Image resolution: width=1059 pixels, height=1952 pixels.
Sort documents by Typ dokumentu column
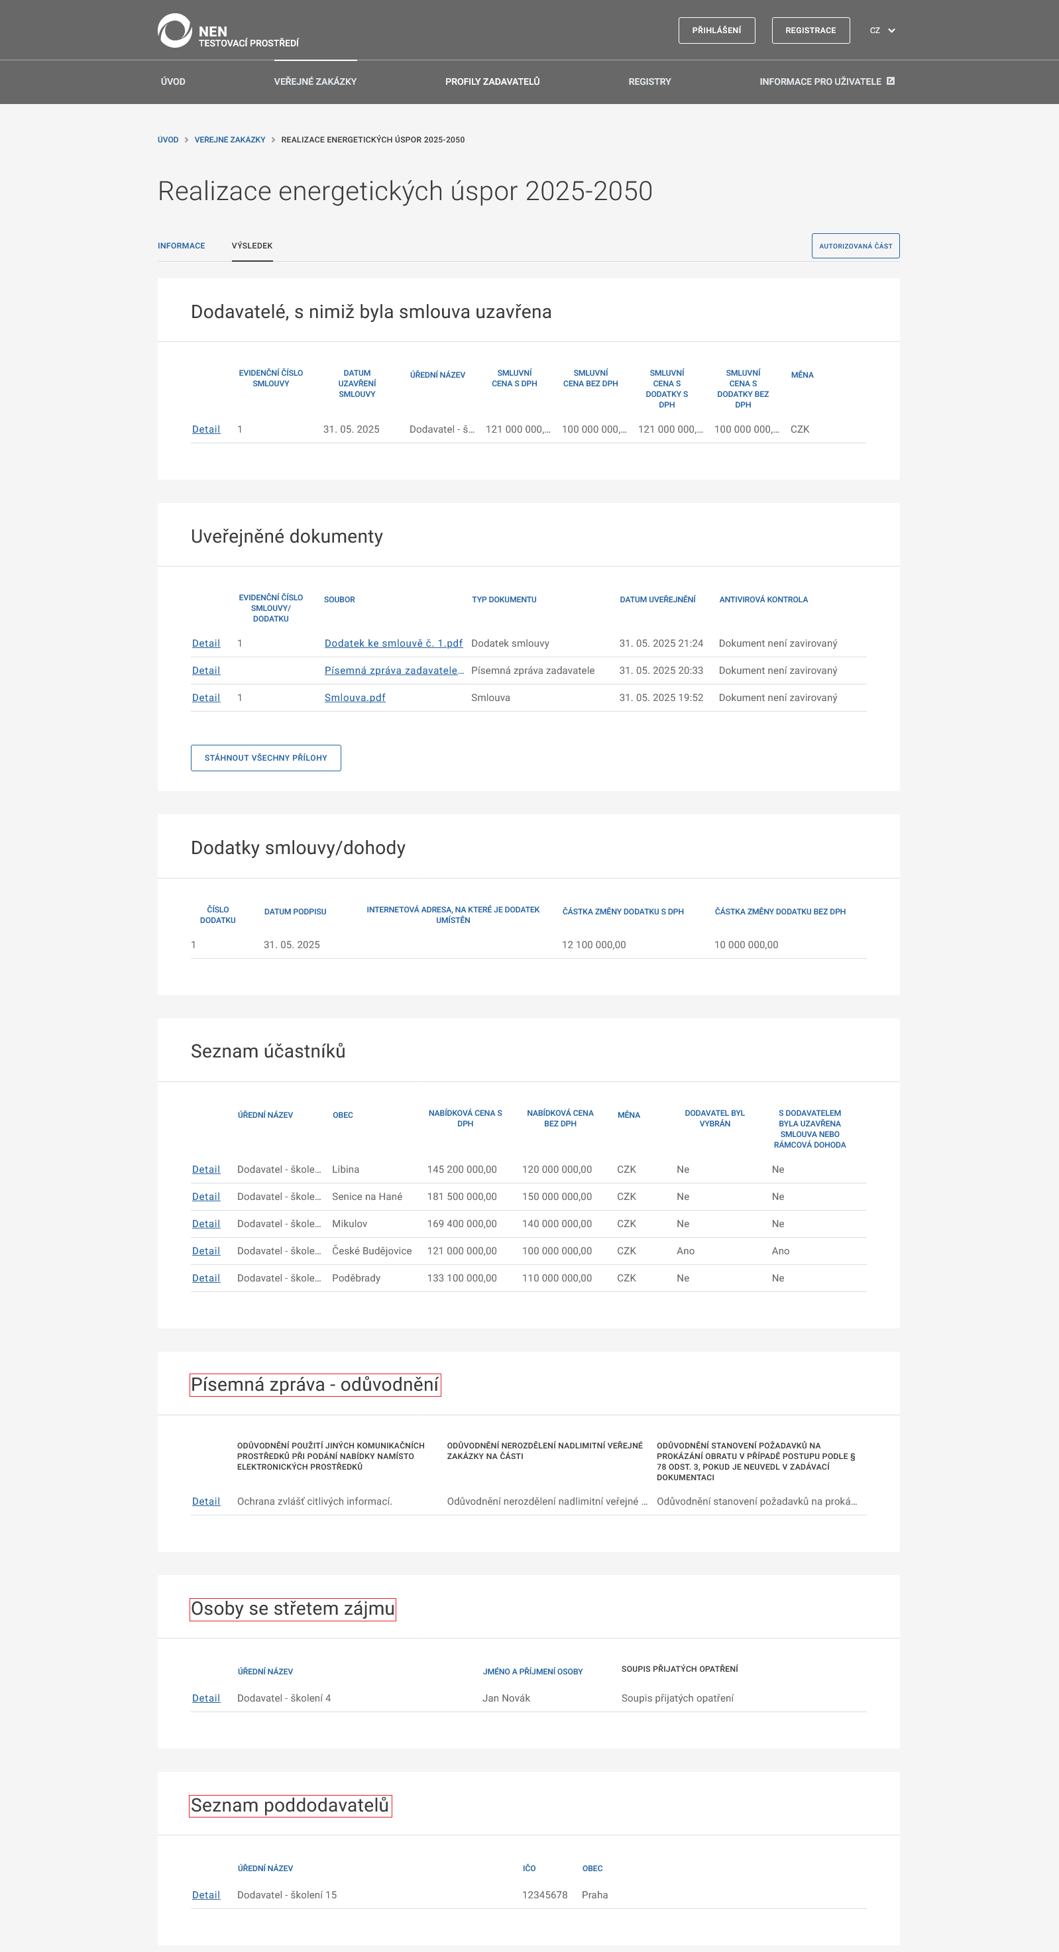tap(504, 600)
